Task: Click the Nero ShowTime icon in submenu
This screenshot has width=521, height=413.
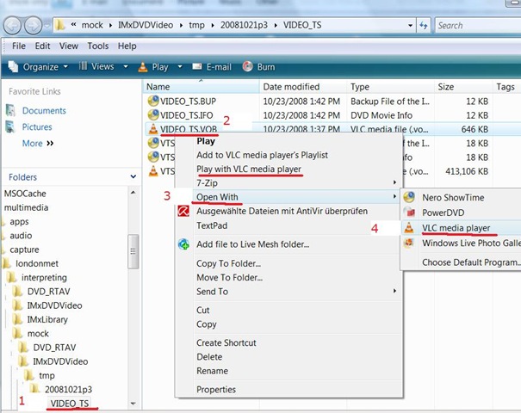Action: tap(410, 196)
